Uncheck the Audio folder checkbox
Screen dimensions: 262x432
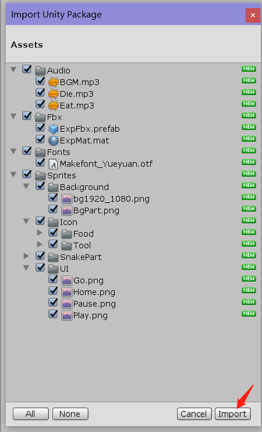point(27,69)
